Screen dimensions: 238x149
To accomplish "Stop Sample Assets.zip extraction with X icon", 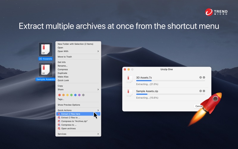I will pos(204,91).
